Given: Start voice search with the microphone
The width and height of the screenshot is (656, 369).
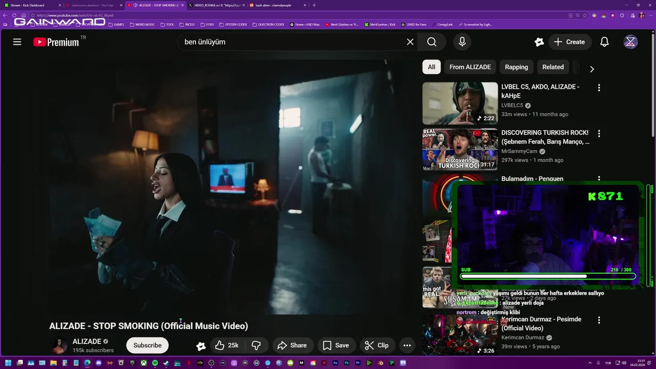Looking at the screenshot, I should [462, 42].
